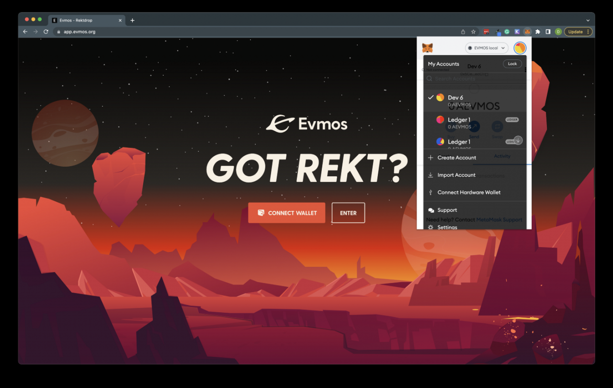Click the Grammarly extension icon

click(507, 32)
